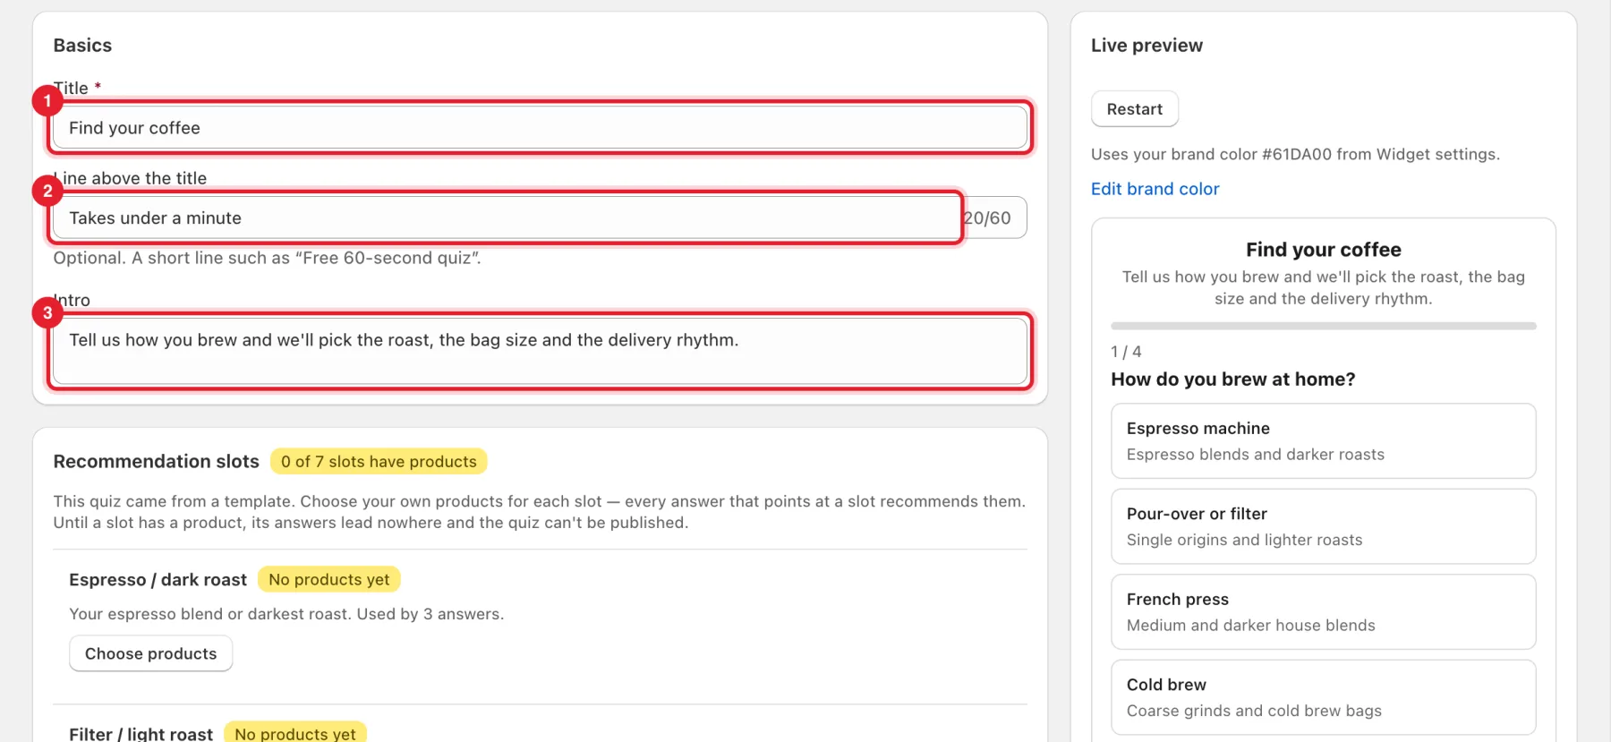Click the 'Filter / light roast' slot name

click(141, 734)
